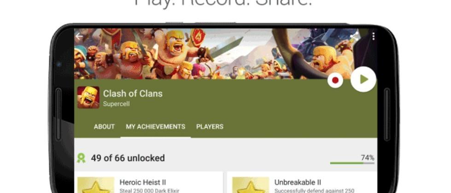Tap the Clash of Clans app icon
This screenshot has width=451, height=193.
tap(88, 97)
